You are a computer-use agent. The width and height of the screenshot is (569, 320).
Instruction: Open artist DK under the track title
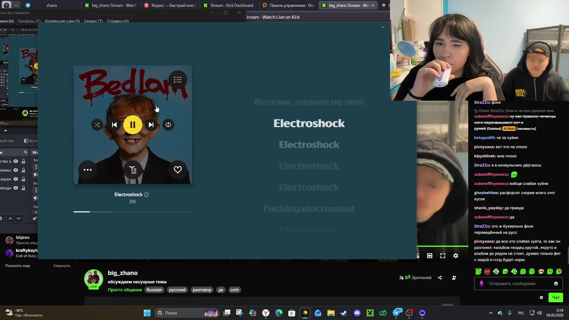132,202
